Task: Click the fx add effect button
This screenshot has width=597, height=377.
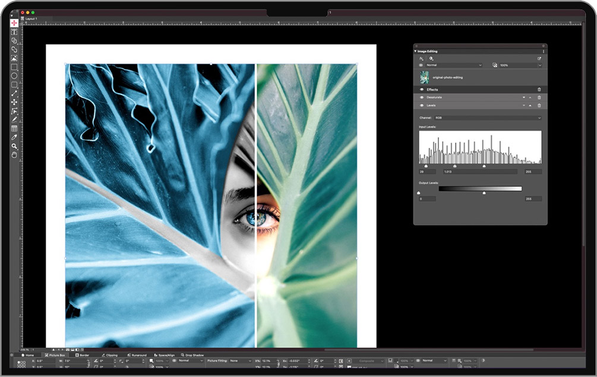Action: tap(422, 59)
